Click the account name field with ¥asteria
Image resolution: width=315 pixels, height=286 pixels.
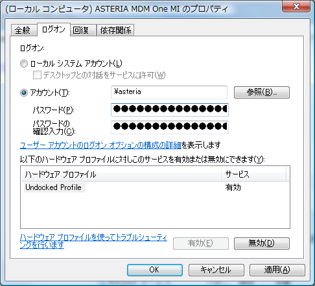[x=169, y=92]
